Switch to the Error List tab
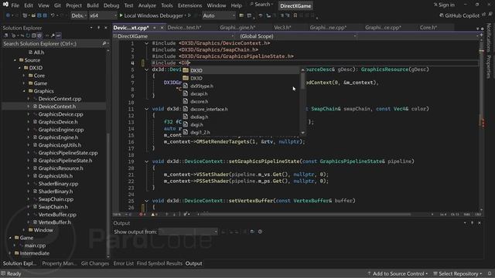This screenshot has width=495, height=278. [x=124, y=263]
